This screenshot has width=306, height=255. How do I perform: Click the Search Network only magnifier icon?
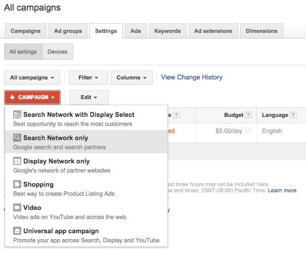17,138
